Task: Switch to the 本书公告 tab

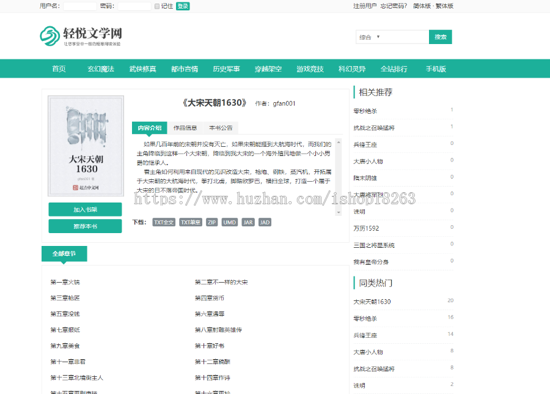Action: click(221, 128)
